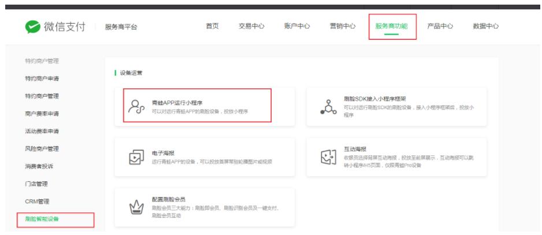Switch to 交易中心 tab

251,26
